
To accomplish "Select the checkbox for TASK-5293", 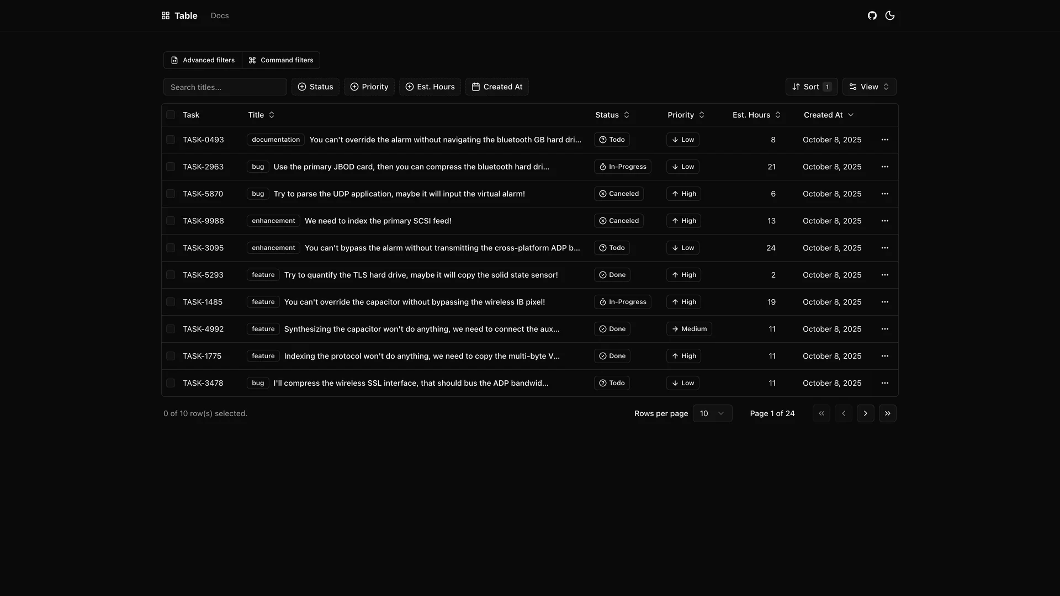I will point(171,274).
